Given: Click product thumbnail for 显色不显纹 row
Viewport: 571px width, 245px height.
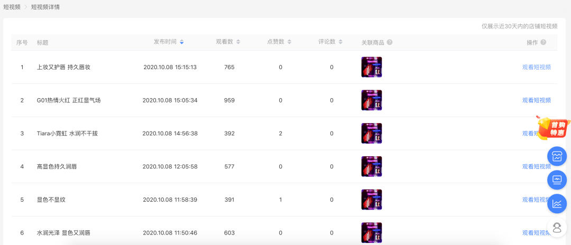Looking at the screenshot, I should (372, 200).
